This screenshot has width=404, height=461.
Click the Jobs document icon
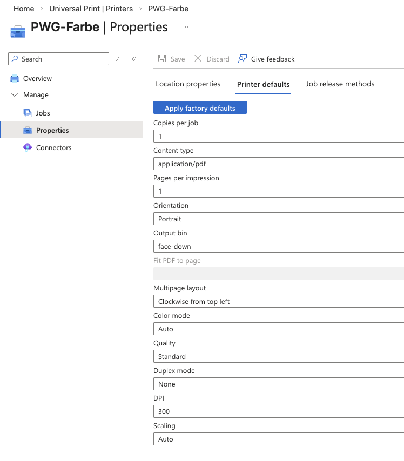tap(28, 113)
